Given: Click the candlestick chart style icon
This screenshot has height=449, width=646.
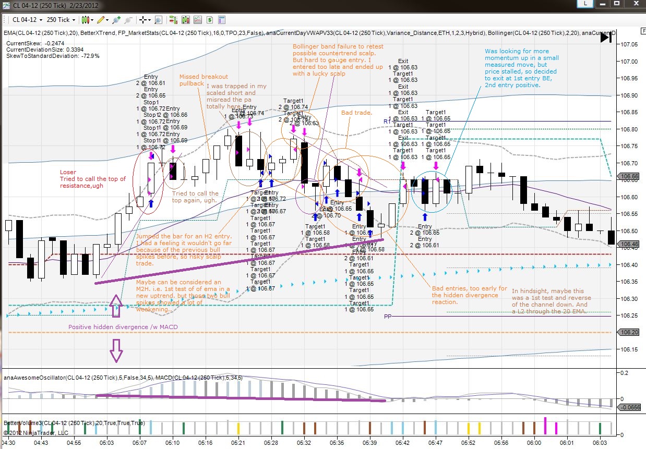Looking at the screenshot, I should (86, 20).
